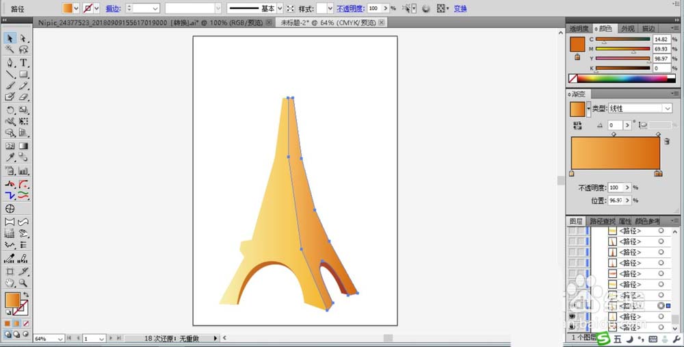
Task: Select the Zoom magnifier tool
Action: pyautogui.click(x=23, y=283)
